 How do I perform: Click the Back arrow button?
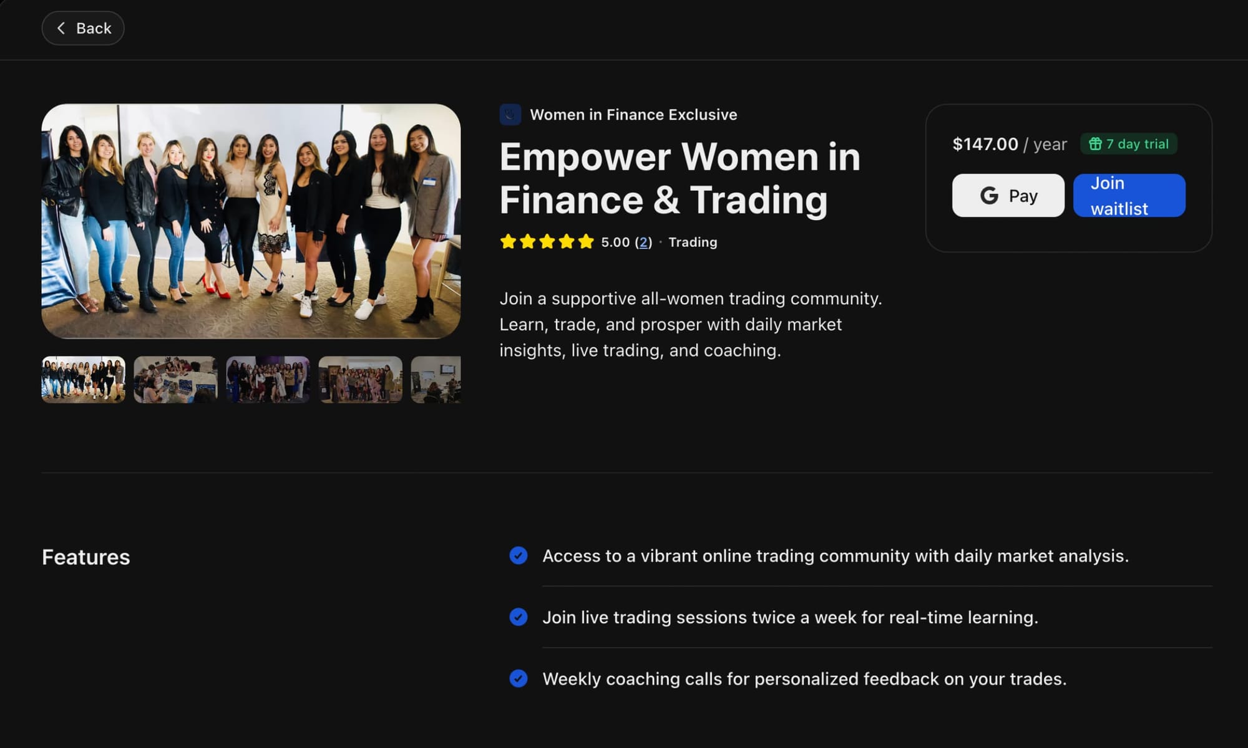83,28
